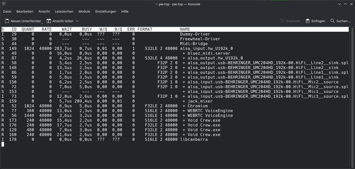Open the Lesezeichen menu
Viewport: 355px width, 169px height.
pyautogui.click(x=64, y=11)
